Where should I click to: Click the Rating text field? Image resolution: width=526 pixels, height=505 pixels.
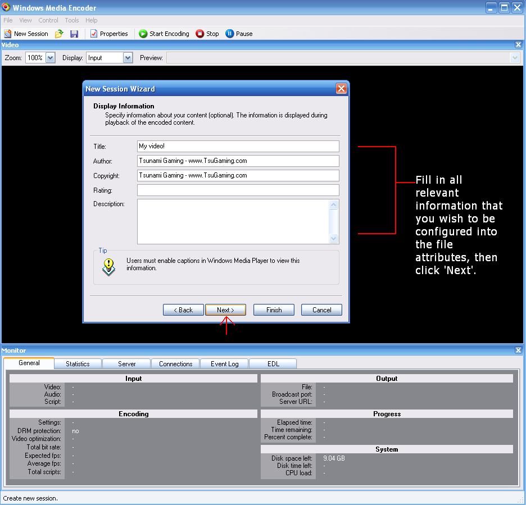(x=238, y=190)
